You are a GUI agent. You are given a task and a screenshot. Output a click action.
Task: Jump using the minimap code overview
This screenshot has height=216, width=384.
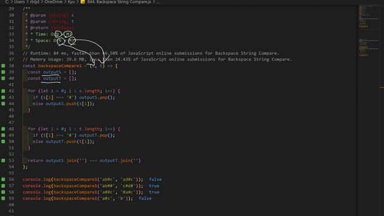(x=369, y=31)
